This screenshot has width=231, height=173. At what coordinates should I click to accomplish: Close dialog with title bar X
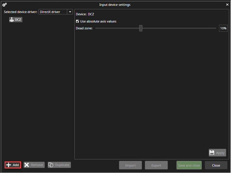(x=227, y=5)
